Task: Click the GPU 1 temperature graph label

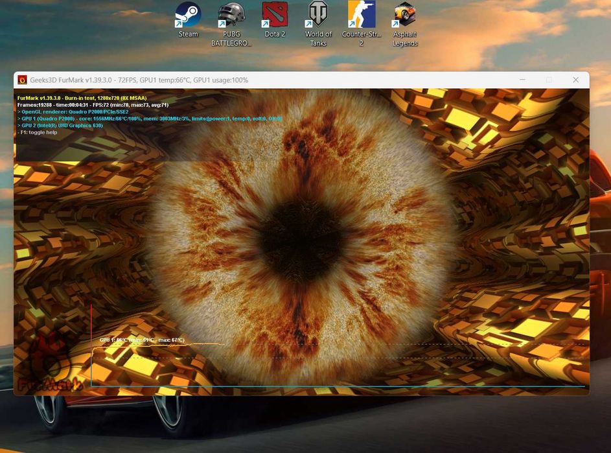Action: coord(142,340)
